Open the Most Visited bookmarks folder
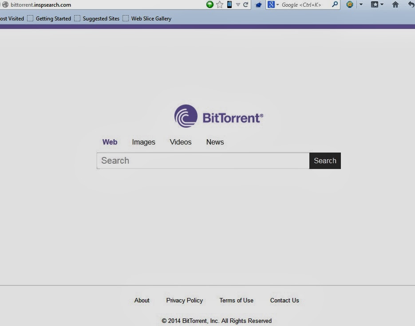415x326 pixels. coord(12,19)
